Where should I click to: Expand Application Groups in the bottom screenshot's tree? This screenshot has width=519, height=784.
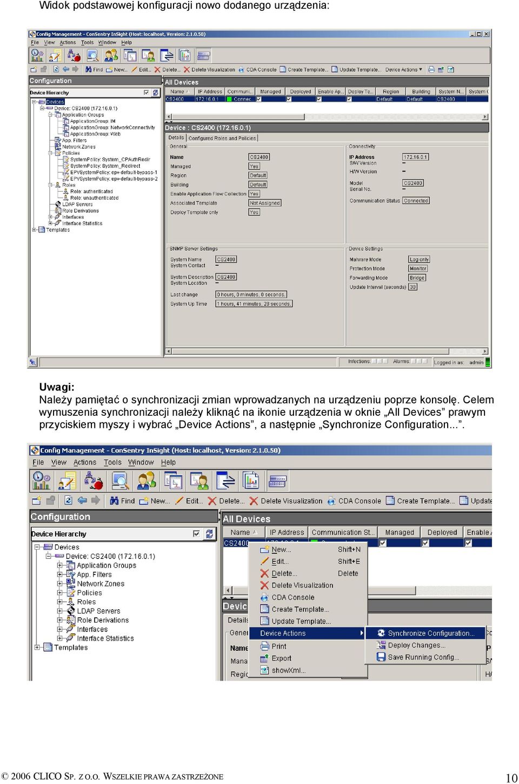(x=60, y=565)
